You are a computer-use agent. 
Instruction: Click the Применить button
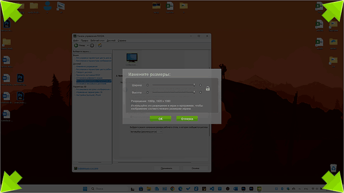coord(166,168)
